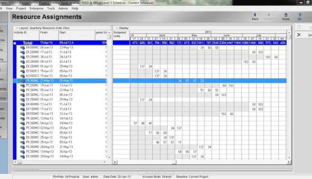The width and height of the screenshot is (312, 179).
Task: Click Baseline: Current Project in status bar
Action: coord(192,177)
